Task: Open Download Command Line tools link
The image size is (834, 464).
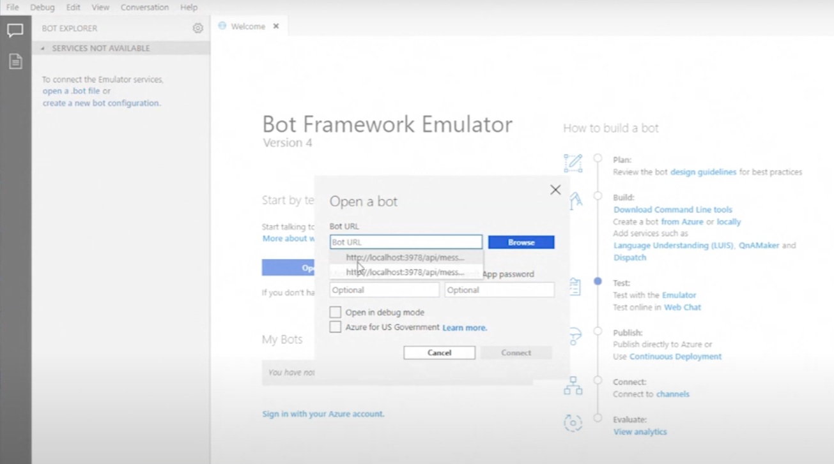Action: click(673, 209)
